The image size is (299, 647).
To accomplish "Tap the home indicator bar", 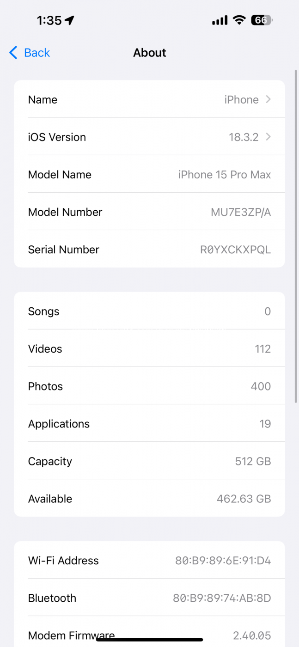I will click(149, 640).
